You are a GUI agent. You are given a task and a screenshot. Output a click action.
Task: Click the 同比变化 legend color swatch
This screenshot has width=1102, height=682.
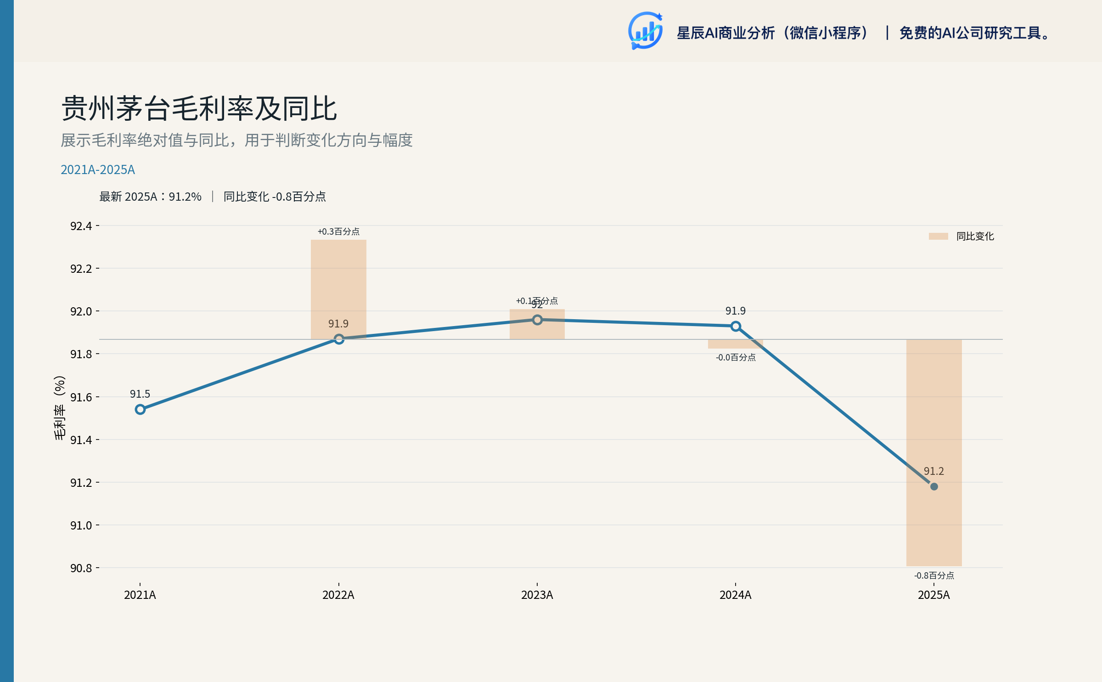pyautogui.click(x=938, y=236)
